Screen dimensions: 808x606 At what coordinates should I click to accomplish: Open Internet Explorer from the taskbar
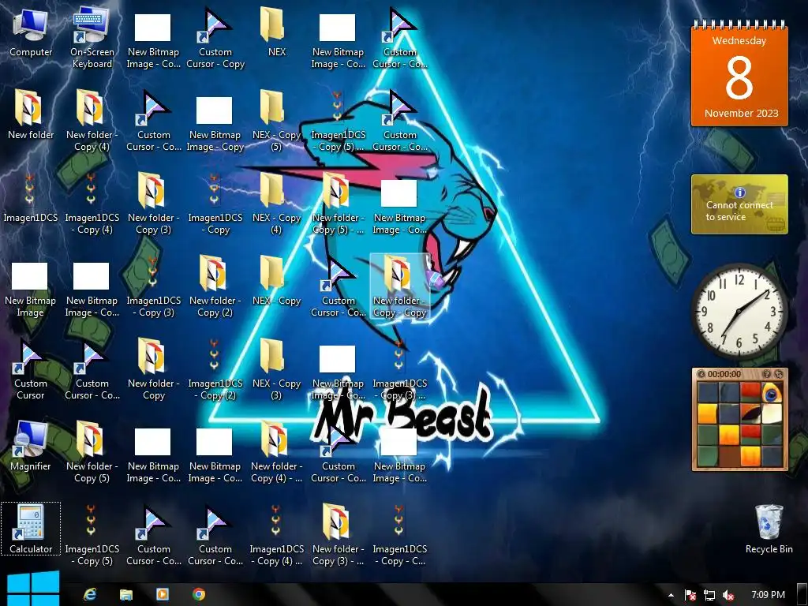[x=90, y=594]
